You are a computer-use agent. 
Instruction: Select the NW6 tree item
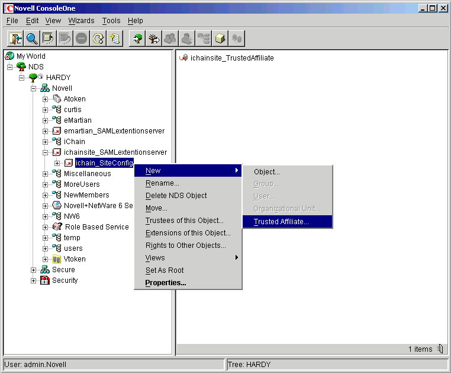point(72,216)
